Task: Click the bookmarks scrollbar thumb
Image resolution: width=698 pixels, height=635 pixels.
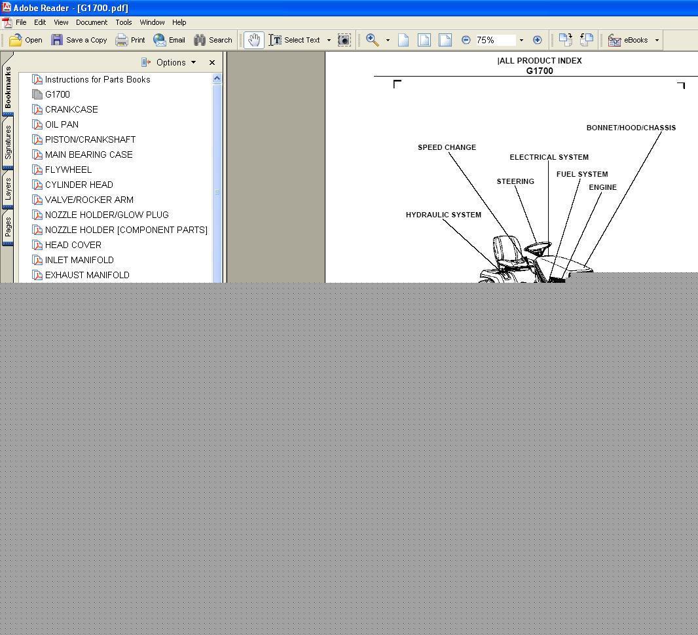Action: 217,183
